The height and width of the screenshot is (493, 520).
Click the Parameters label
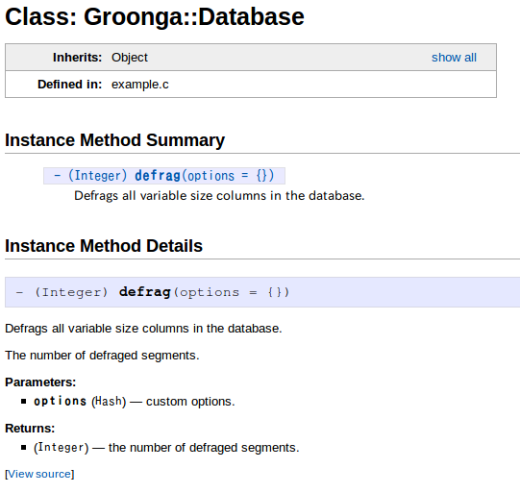click(x=40, y=382)
